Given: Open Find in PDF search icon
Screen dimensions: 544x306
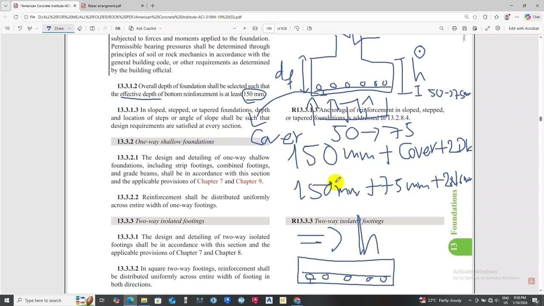Looking at the screenshot, I should (442, 28).
